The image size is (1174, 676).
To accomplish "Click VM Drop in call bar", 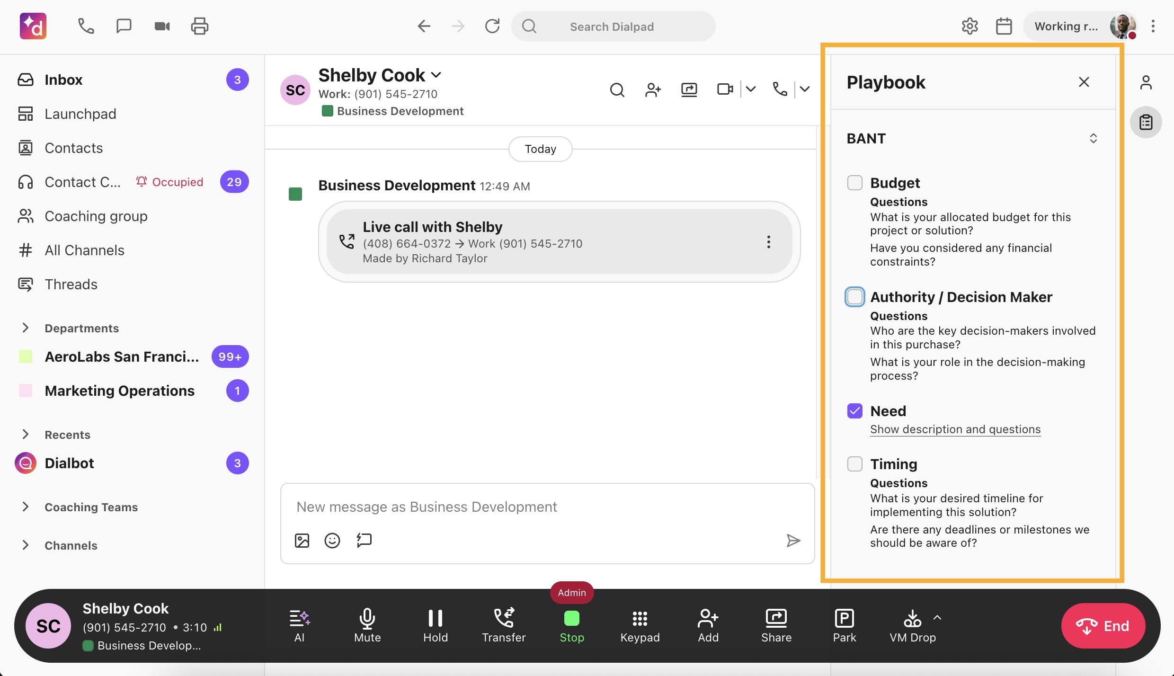I will tap(912, 626).
